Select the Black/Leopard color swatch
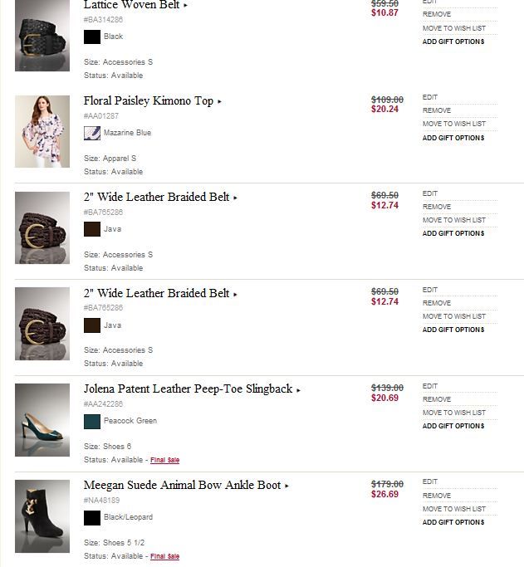The image size is (524, 567). tap(92, 517)
